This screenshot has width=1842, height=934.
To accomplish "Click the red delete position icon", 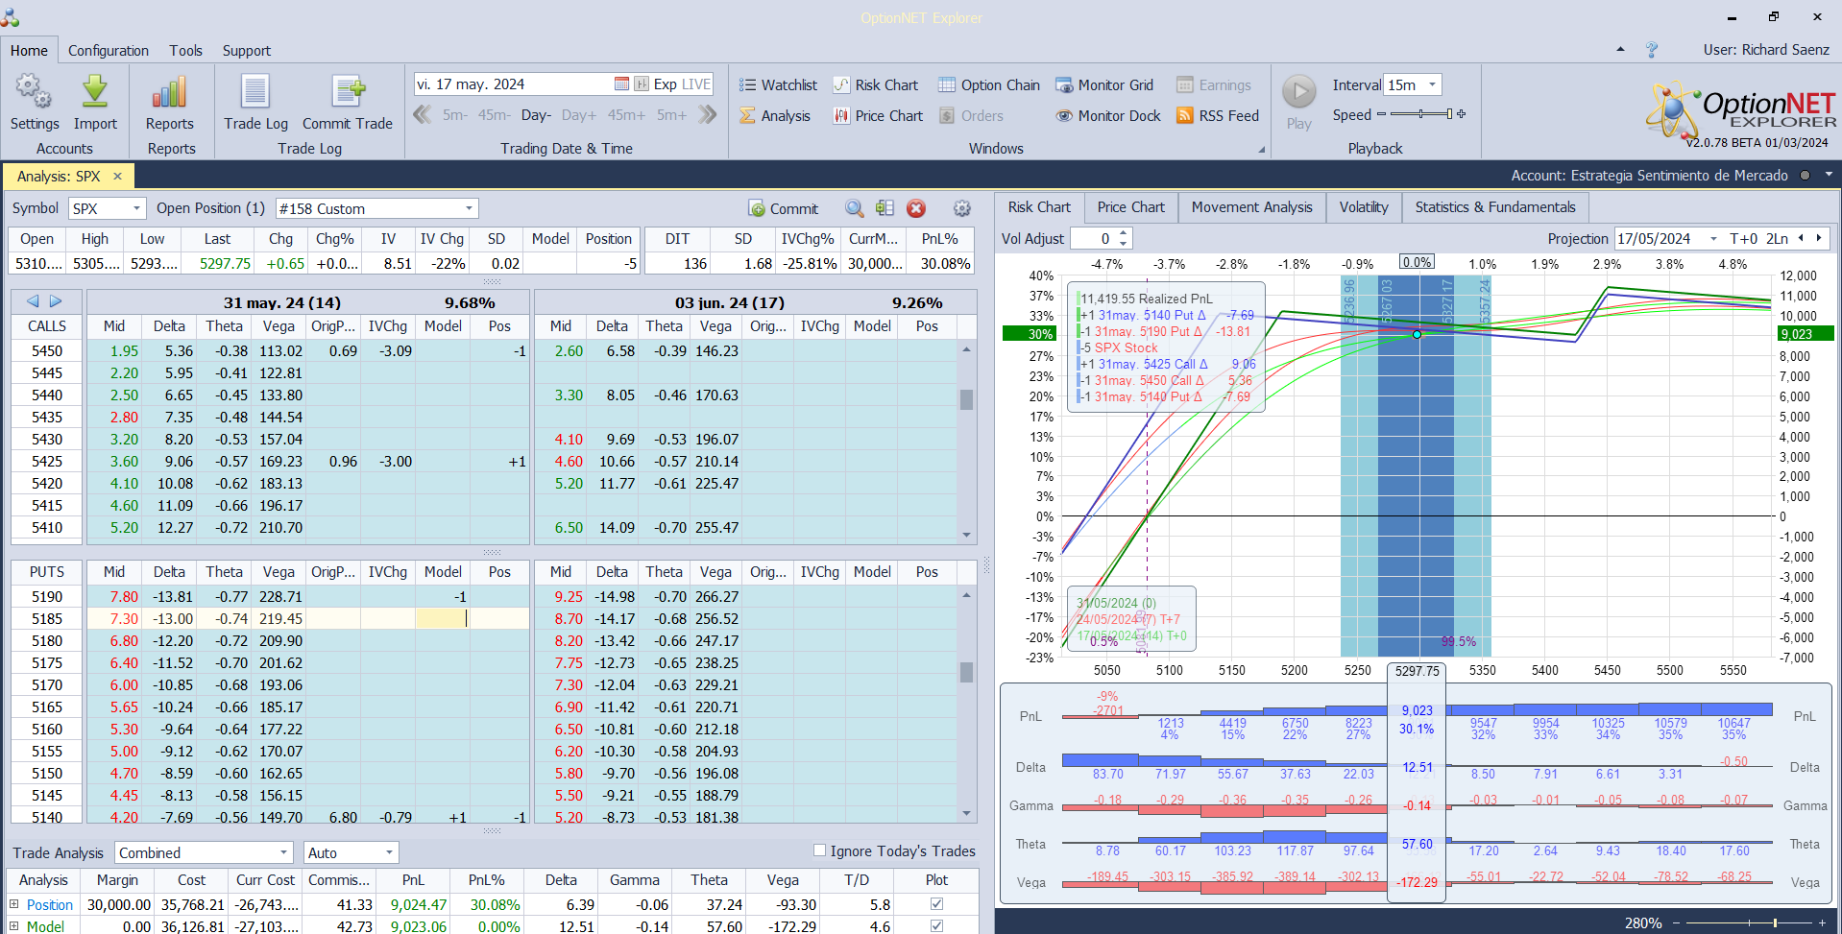I will click(x=916, y=208).
